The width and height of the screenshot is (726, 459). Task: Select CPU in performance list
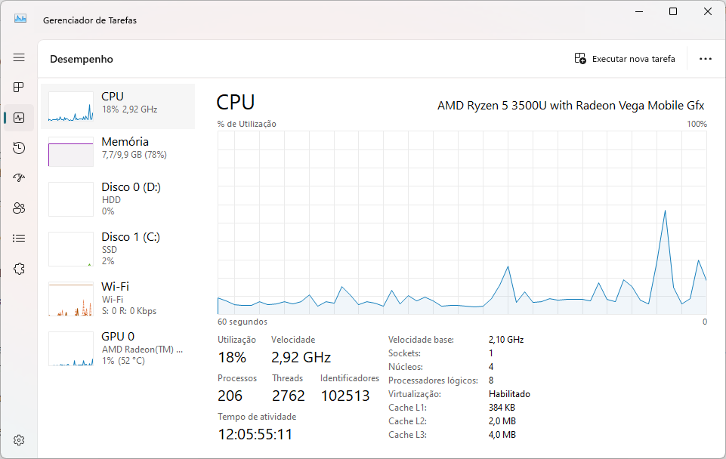point(118,106)
